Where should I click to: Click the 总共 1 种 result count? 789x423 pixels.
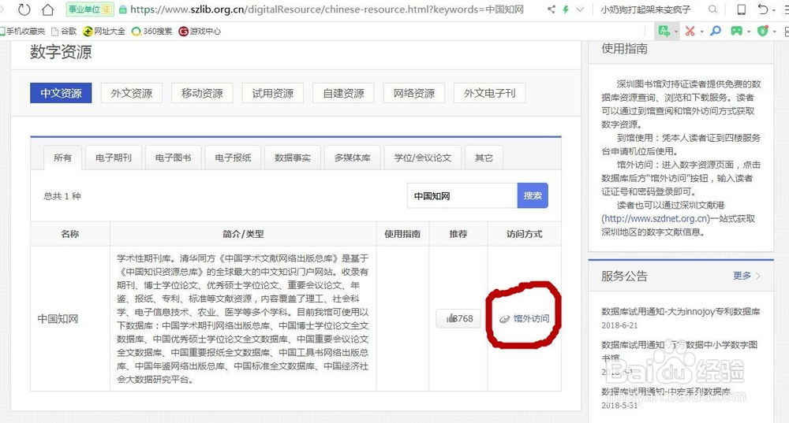(62, 196)
